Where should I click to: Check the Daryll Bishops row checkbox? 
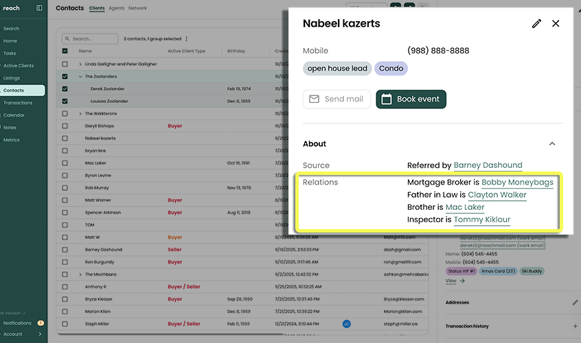(x=65, y=126)
